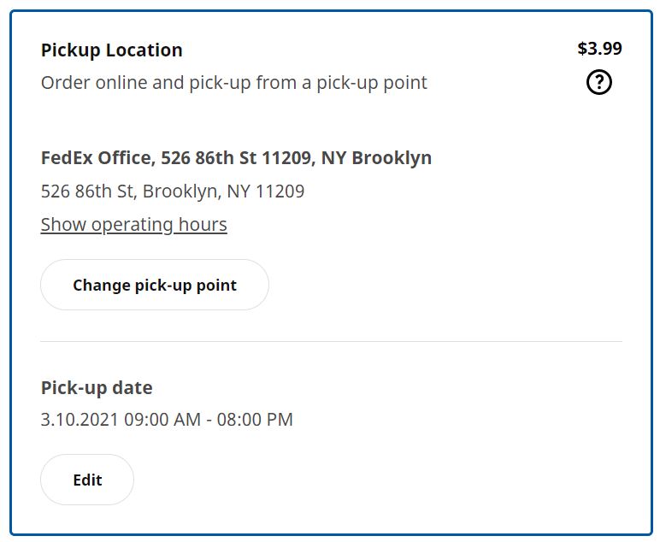Click the word 'Location' in the heading

tap(144, 50)
